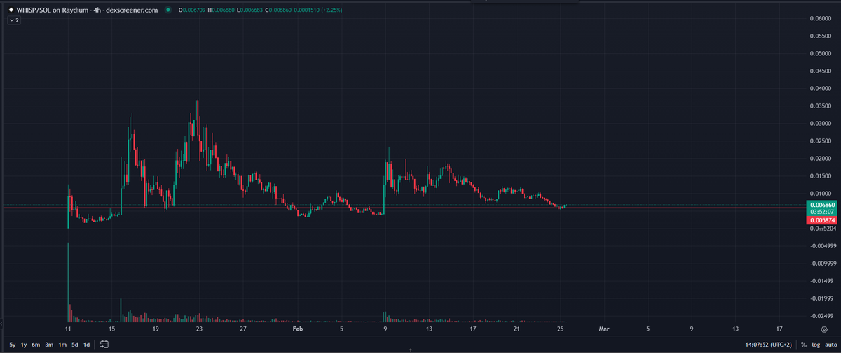Image resolution: width=841 pixels, height=353 pixels.
Task: Set the chart range to 1d
Action: pos(86,345)
